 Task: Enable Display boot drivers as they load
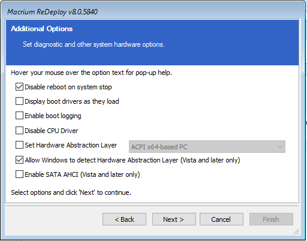tap(19, 101)
